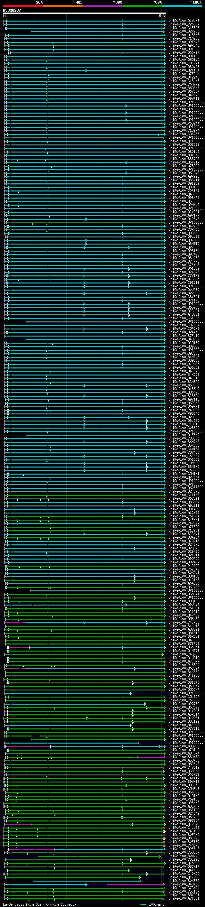Open hit UniRef100_P46800

point(184,665)
